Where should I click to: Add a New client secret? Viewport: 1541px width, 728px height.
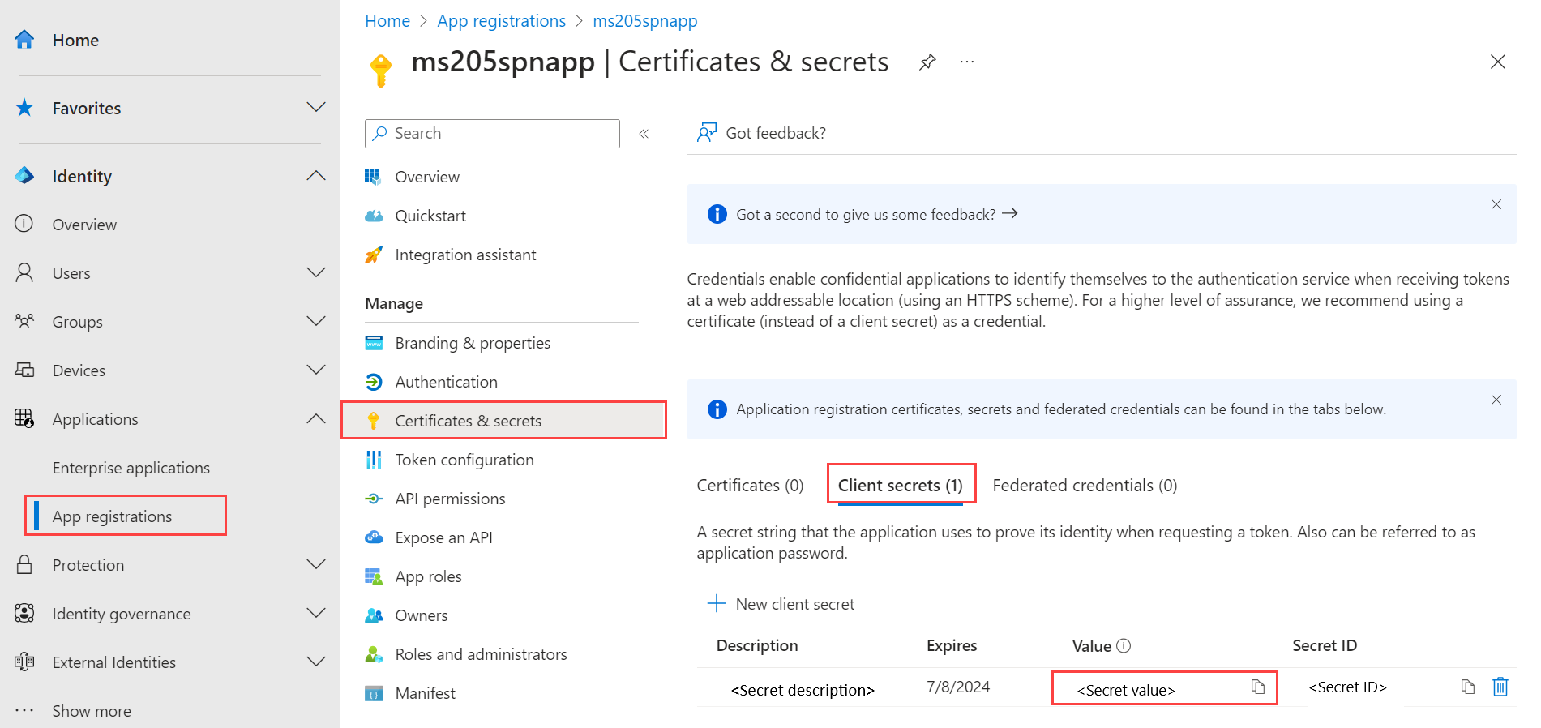781,604
